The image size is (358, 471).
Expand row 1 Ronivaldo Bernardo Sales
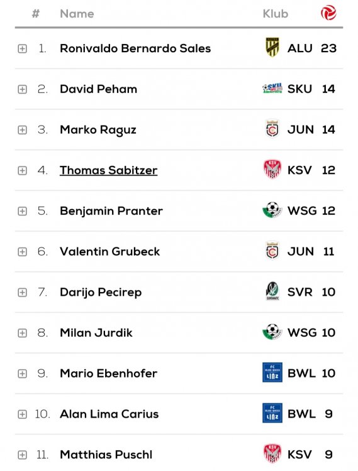click(22, 48)
